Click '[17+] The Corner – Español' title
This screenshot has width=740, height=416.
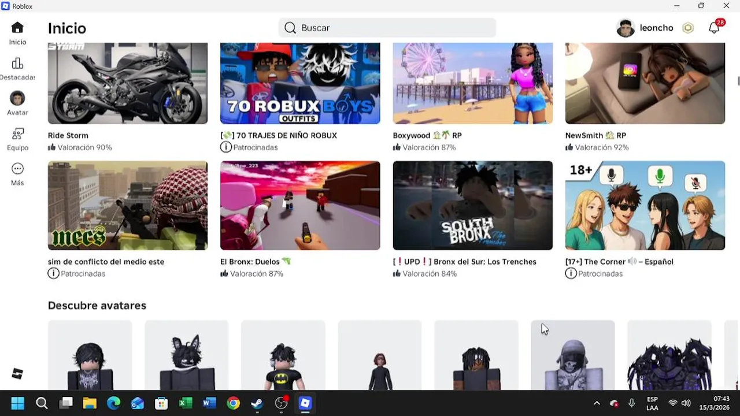(619, 262)
